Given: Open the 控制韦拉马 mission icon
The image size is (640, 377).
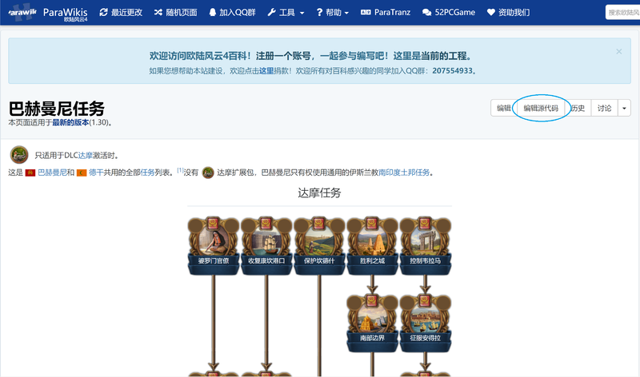Looking at the screenshot, I should (x=426, y=245).
